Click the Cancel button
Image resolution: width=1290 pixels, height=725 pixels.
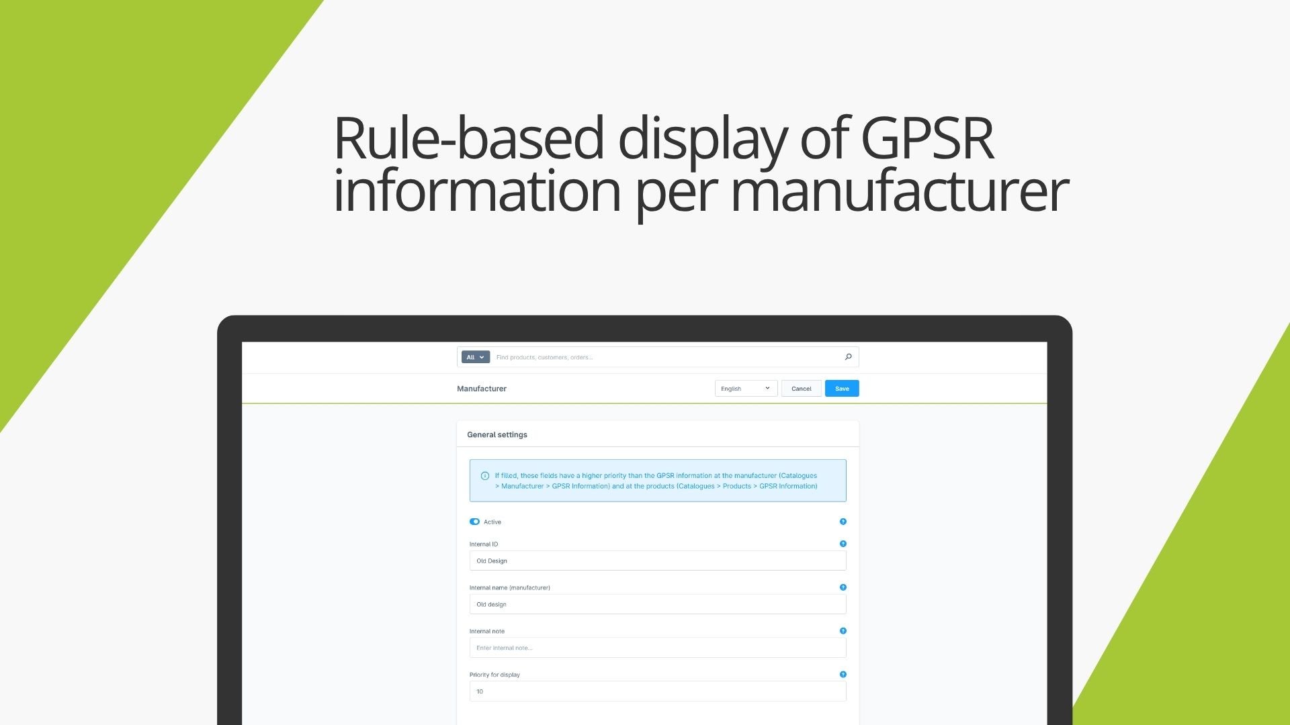pyautogui.click(x=801, y=389)
